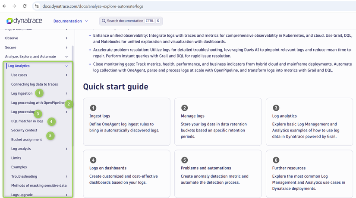Open the Logs on dashboards card
The height and width of the screenshot is (198, 356).
pyautogui.click(x=127, y=174)
